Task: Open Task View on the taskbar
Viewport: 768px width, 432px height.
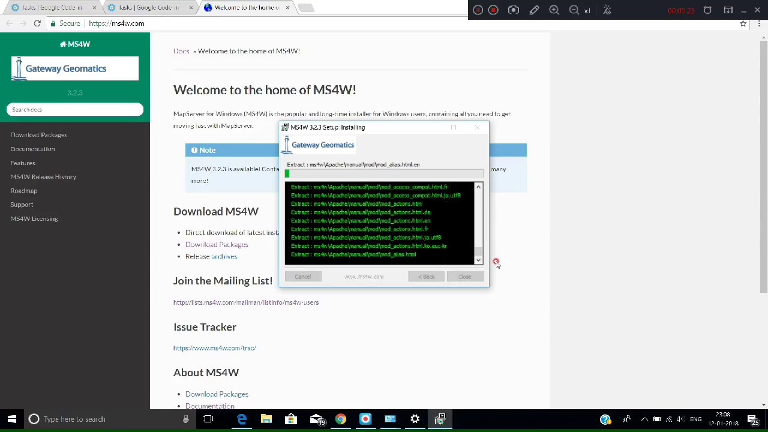Action: 208,419
